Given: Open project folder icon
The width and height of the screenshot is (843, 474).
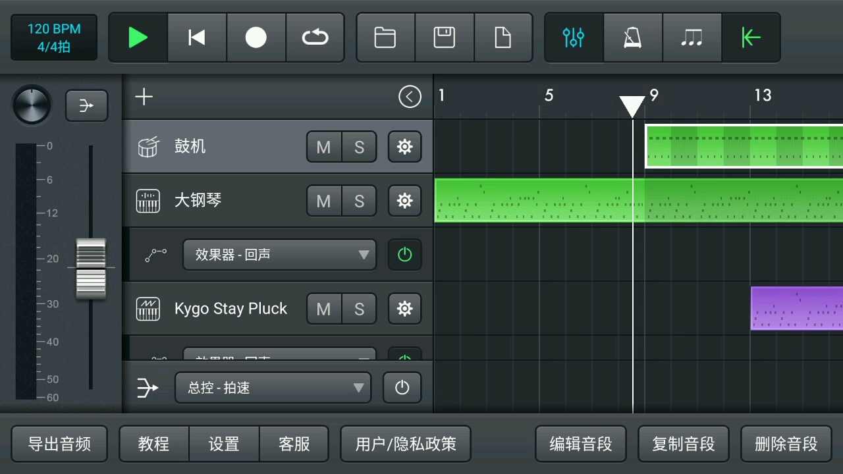Looking at the screenshot, I should point(385,38).
